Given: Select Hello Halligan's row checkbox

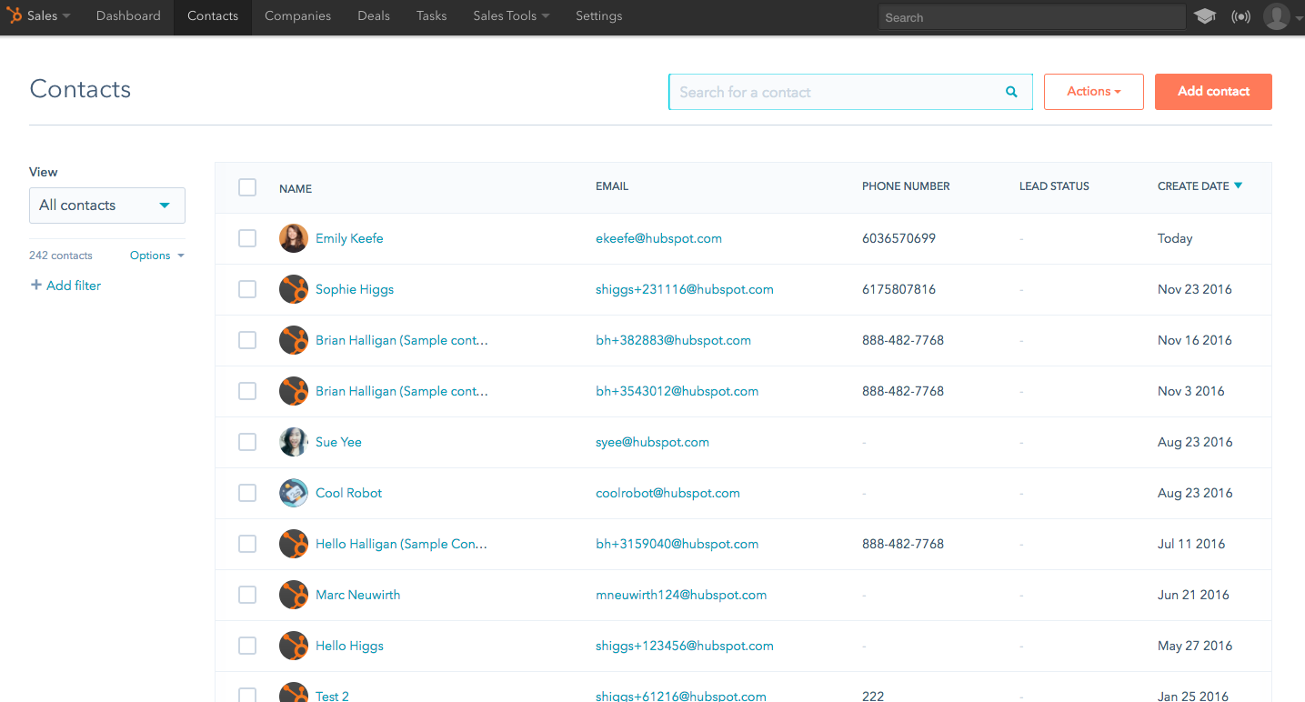Looking at the screenshot, I should point(247,544).
